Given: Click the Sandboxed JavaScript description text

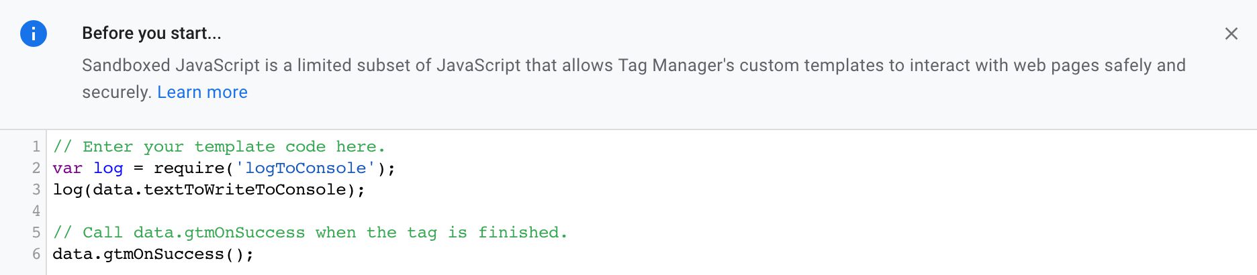Looking at the screenshot, I should (633, 78).
